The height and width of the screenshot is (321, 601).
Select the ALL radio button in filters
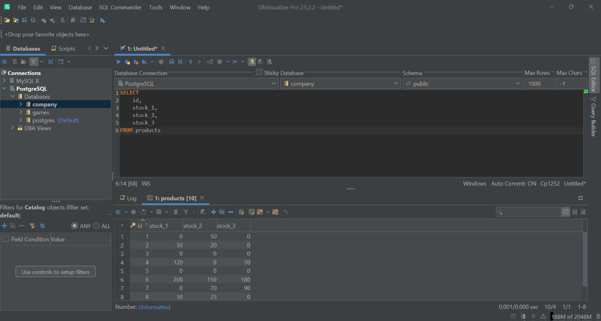pos(96,226)
